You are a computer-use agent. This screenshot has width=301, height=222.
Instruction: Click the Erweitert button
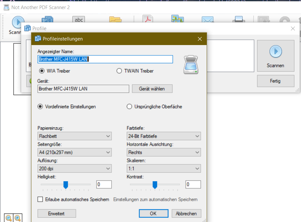click(57, 214)
